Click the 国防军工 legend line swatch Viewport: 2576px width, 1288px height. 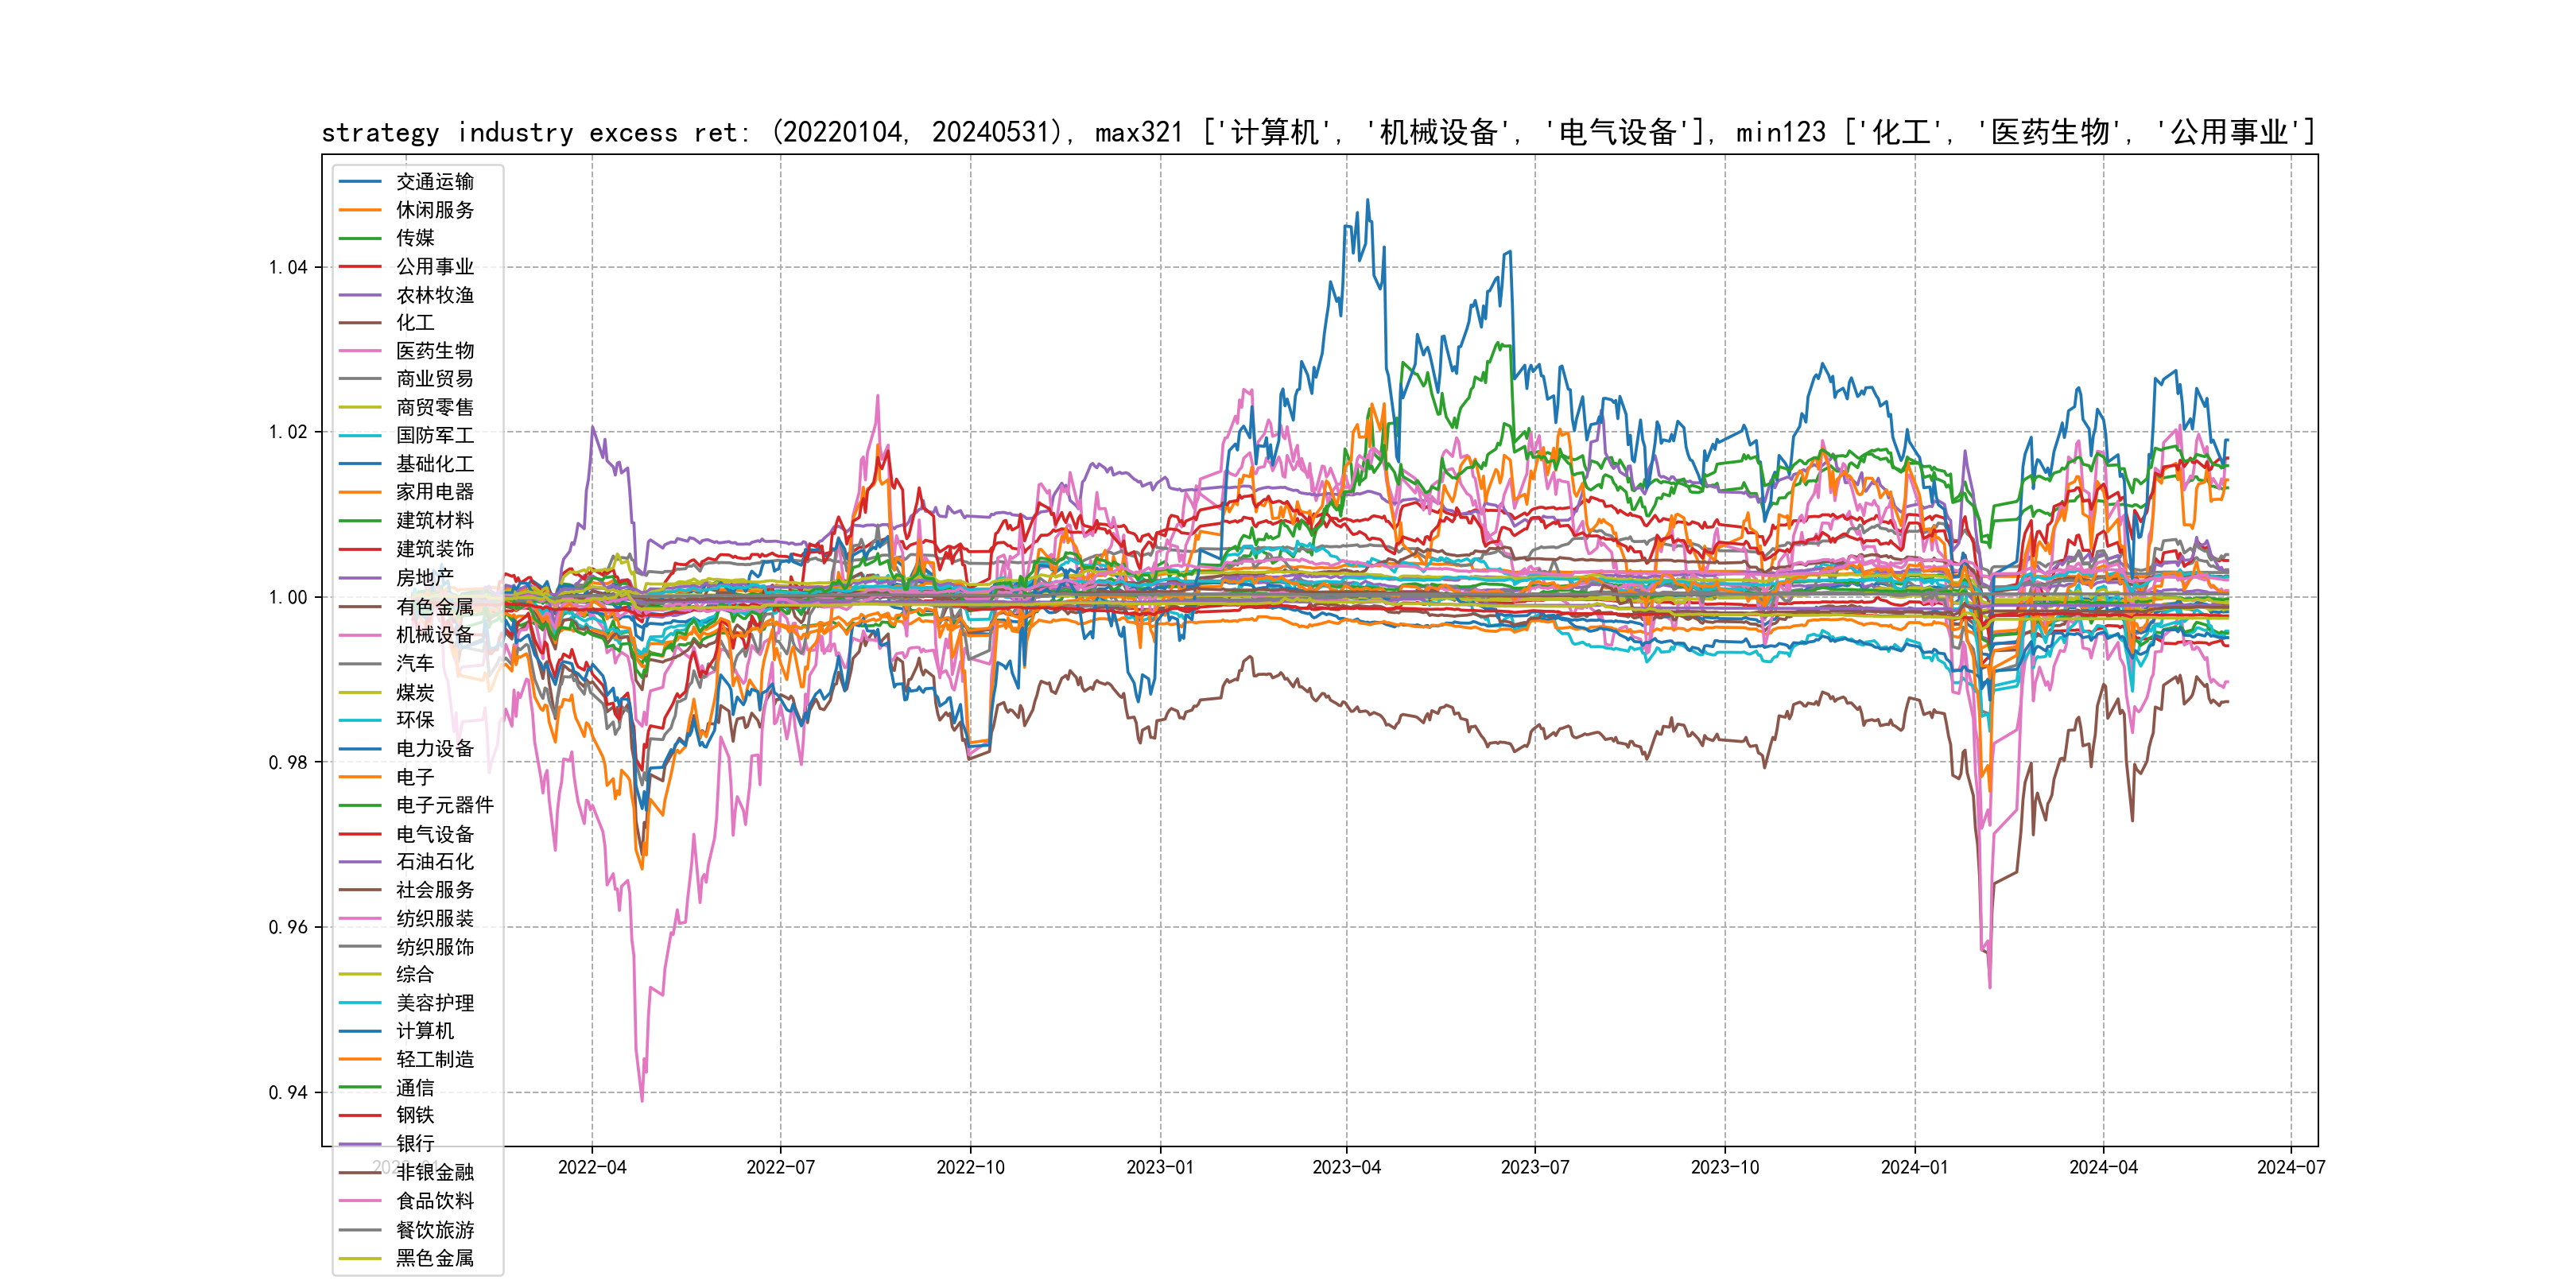pyautogui.click(x=360, y=436)
